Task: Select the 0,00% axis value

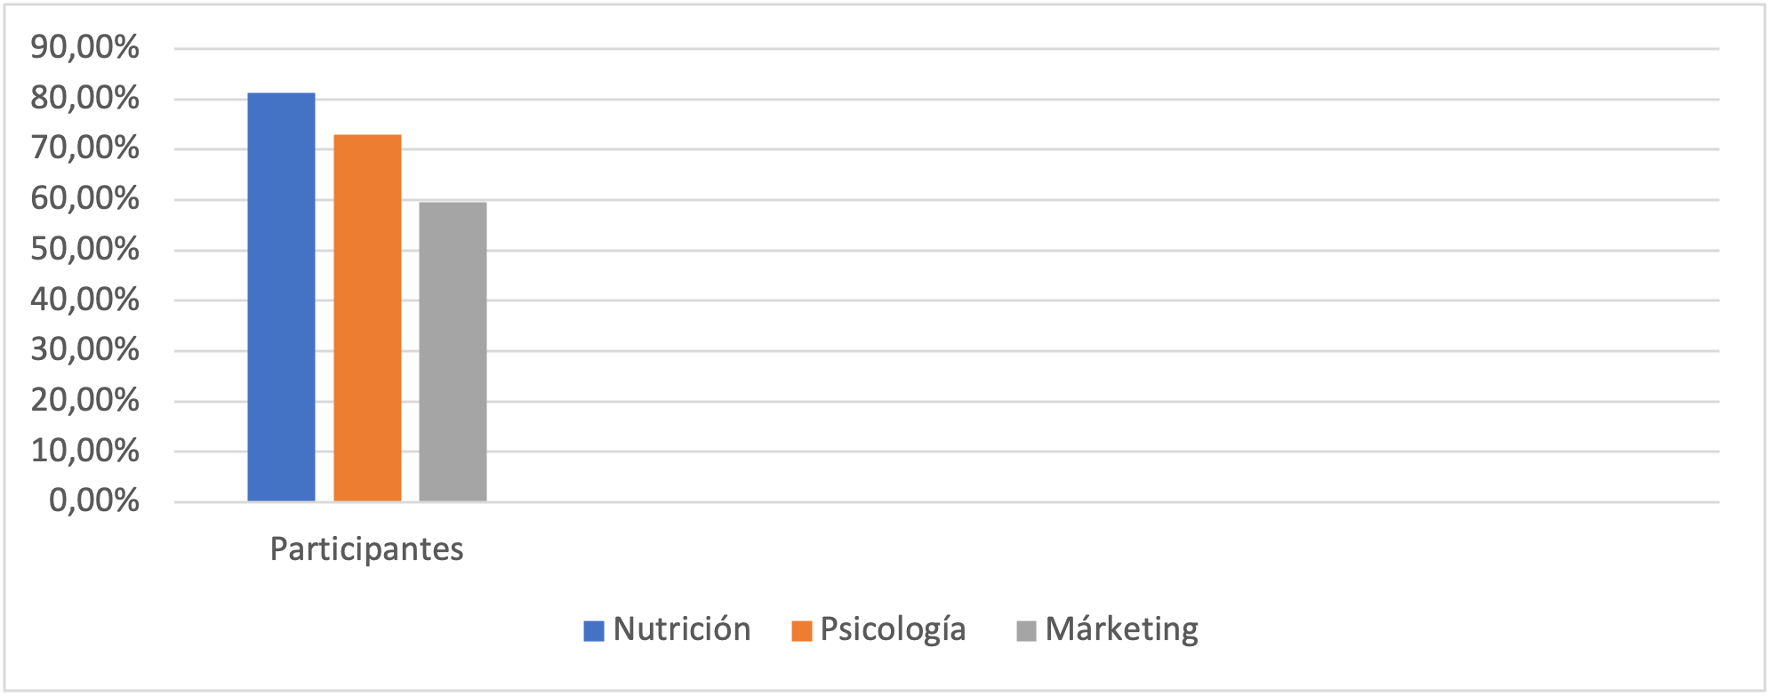Action: (94, 501)
